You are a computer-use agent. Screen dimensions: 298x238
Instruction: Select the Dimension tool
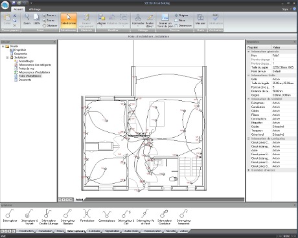(x=183, y=26)
